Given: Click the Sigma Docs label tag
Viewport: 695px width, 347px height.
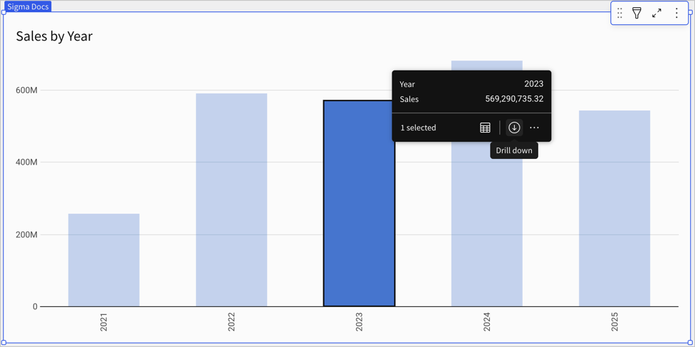Looking at the screenshot, I should click(x=28, y=6).
